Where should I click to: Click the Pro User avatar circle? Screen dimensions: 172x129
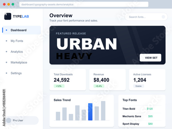(x=9, y=120)
